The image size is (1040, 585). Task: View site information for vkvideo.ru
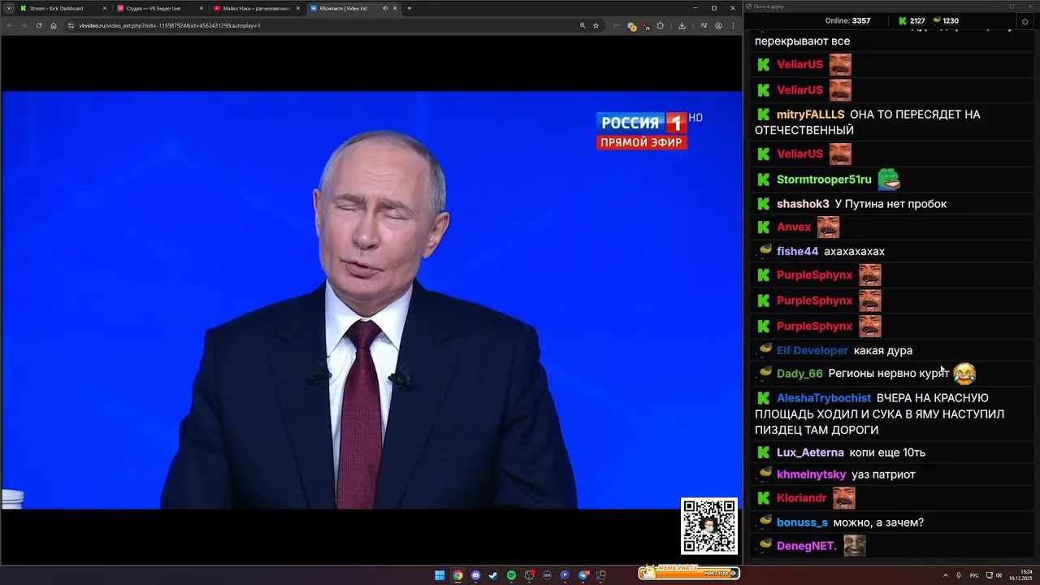pos(71,25)
